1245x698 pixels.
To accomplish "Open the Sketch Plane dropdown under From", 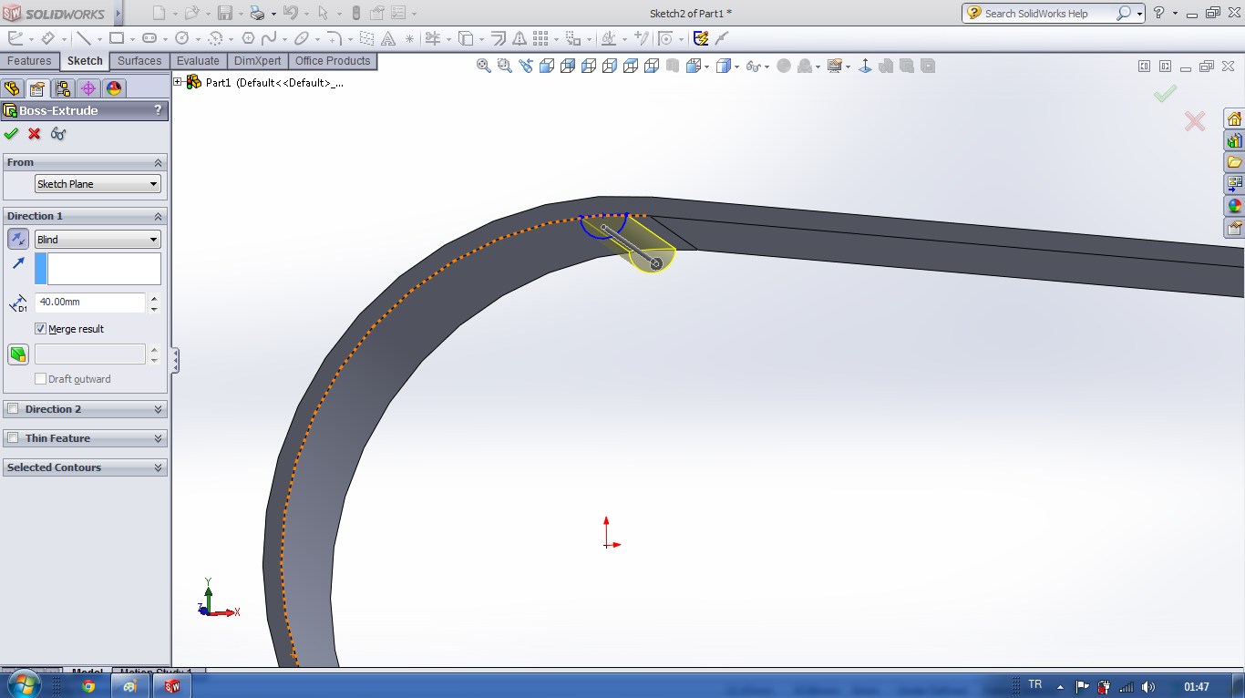I will [98, 184].
